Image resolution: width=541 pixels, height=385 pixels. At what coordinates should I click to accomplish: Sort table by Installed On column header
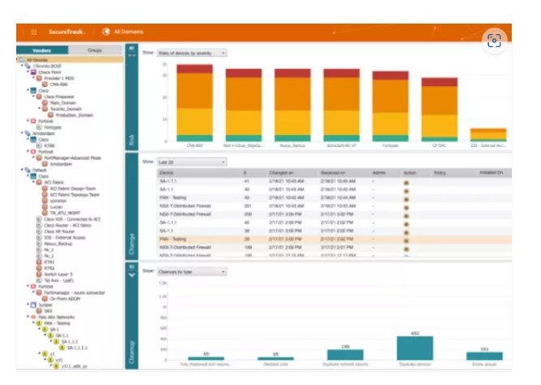(491, 172)
